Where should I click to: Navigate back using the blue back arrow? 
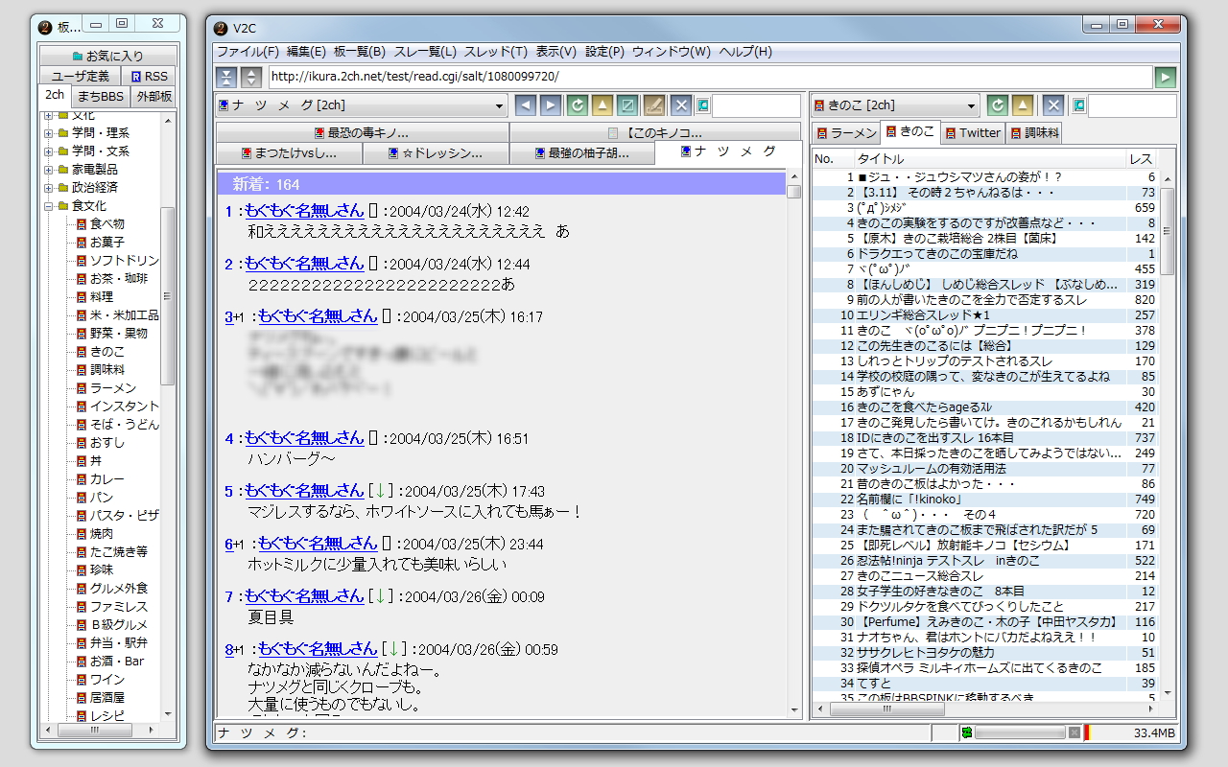coord(527,105)
